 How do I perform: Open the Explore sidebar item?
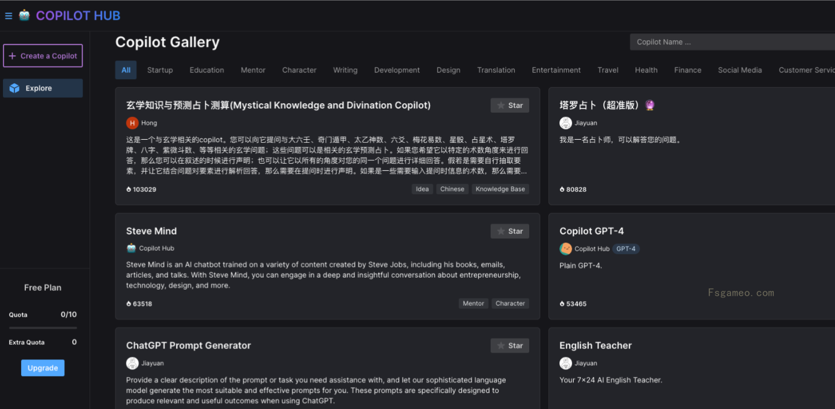point(43,88)
